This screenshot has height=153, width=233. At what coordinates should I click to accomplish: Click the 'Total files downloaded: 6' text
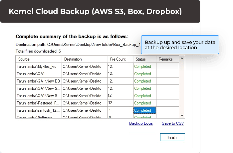point(38,51)
